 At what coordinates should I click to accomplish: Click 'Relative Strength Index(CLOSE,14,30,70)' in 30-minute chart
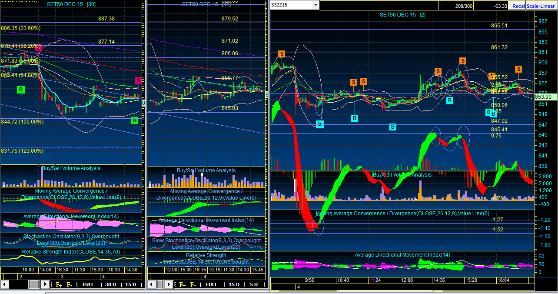71,251
